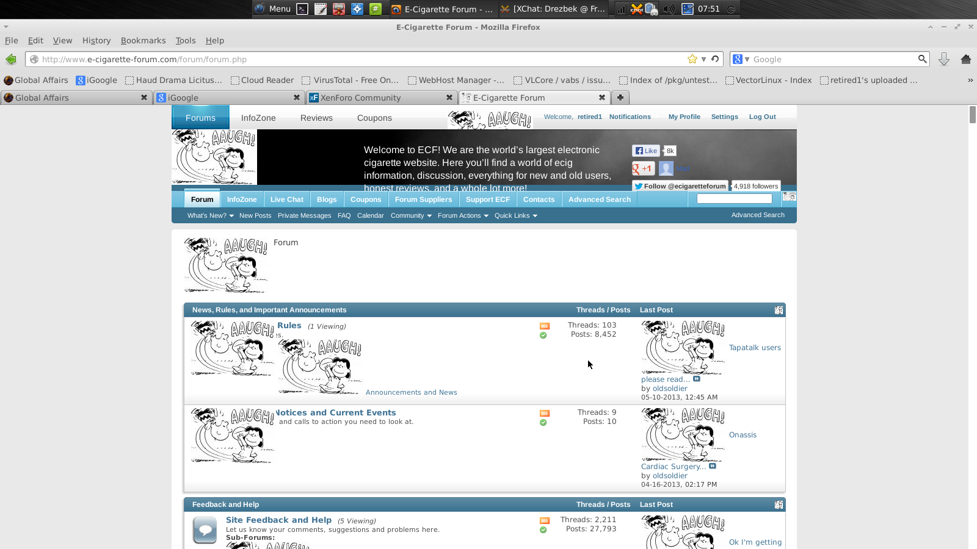Click the green back arrow in Firefox
This screenshot has width=977, height=549.
(11, 59)
